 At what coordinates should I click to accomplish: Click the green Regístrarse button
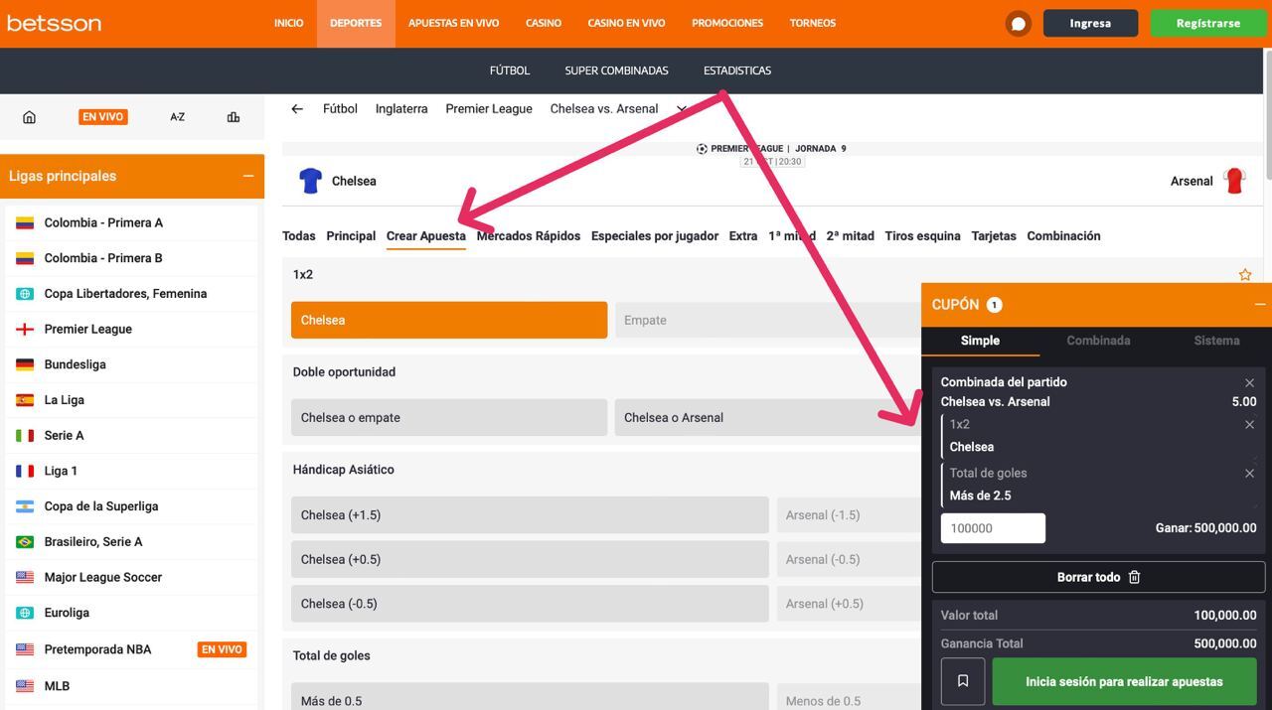pyautogui.click(x=1207, y=23)
